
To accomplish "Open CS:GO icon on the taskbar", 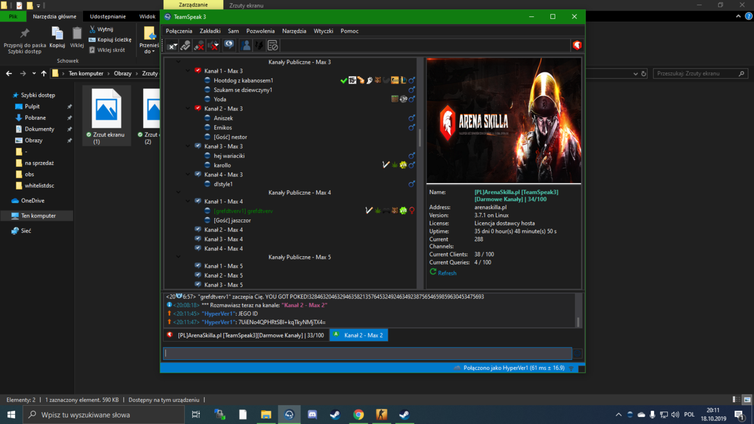I will (x=381, y=415).
